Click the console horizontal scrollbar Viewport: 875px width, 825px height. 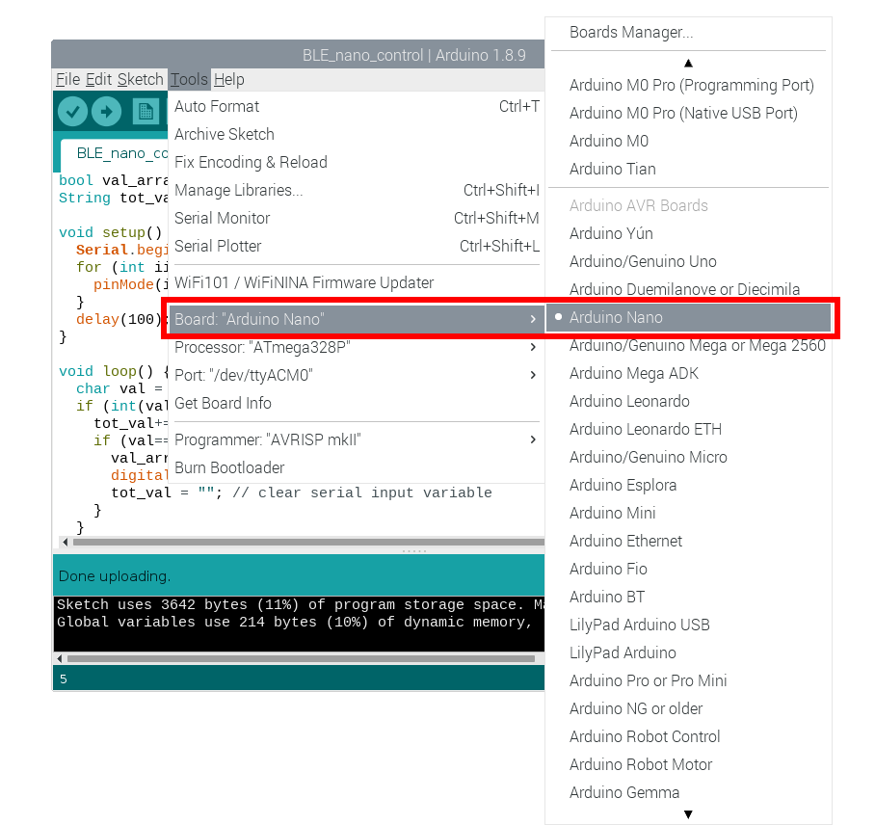pos(301,658)
